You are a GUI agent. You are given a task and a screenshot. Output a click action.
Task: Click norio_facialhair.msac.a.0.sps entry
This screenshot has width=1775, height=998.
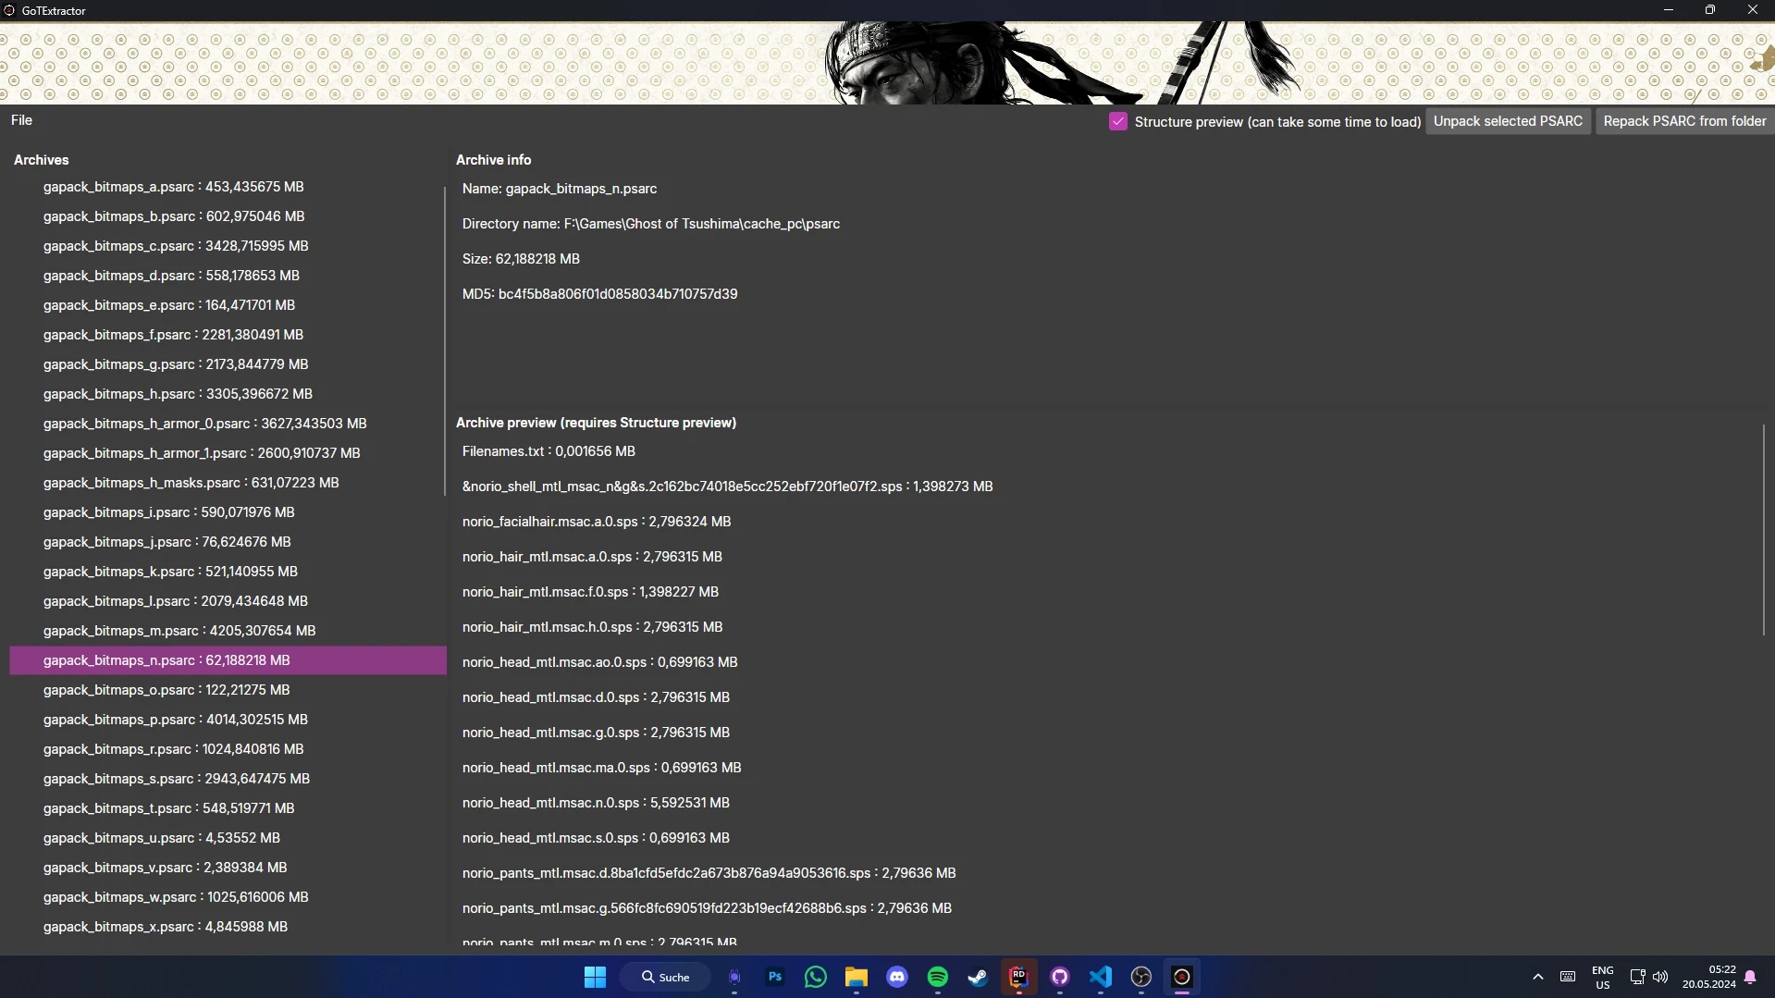[x=597, y=522]
